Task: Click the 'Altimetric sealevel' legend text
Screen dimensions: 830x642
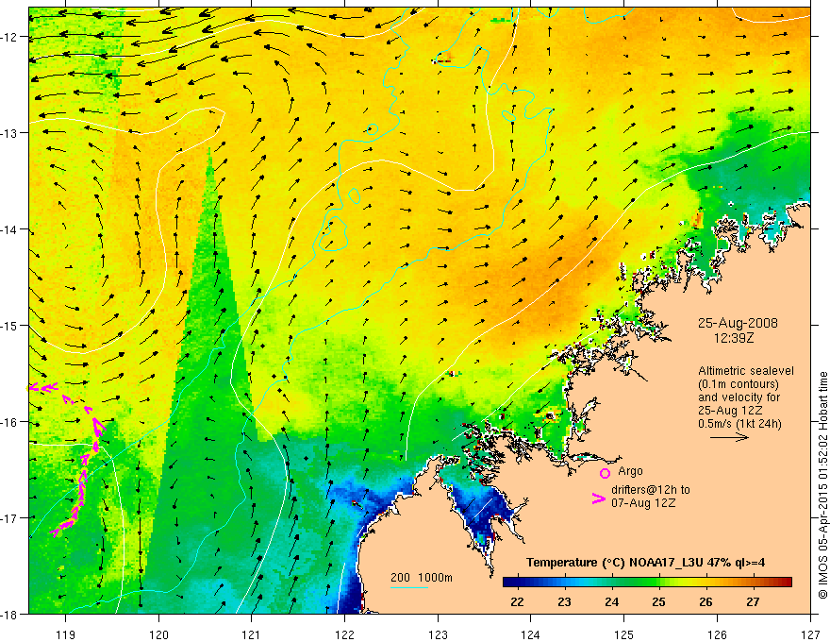Action: click(x=746, y=371)
